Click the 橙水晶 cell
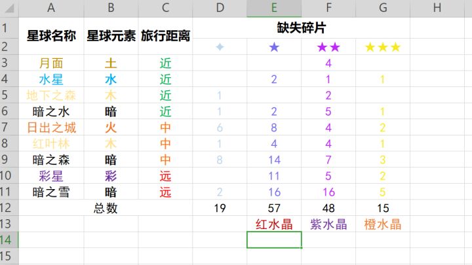The width and height of the screenshot is (472, 265). (x=383, y=224)
